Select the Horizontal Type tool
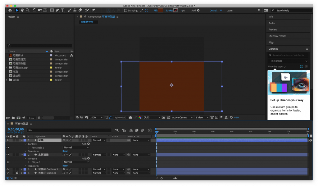This screenshot has height=186, width=318. coord(63,10)
